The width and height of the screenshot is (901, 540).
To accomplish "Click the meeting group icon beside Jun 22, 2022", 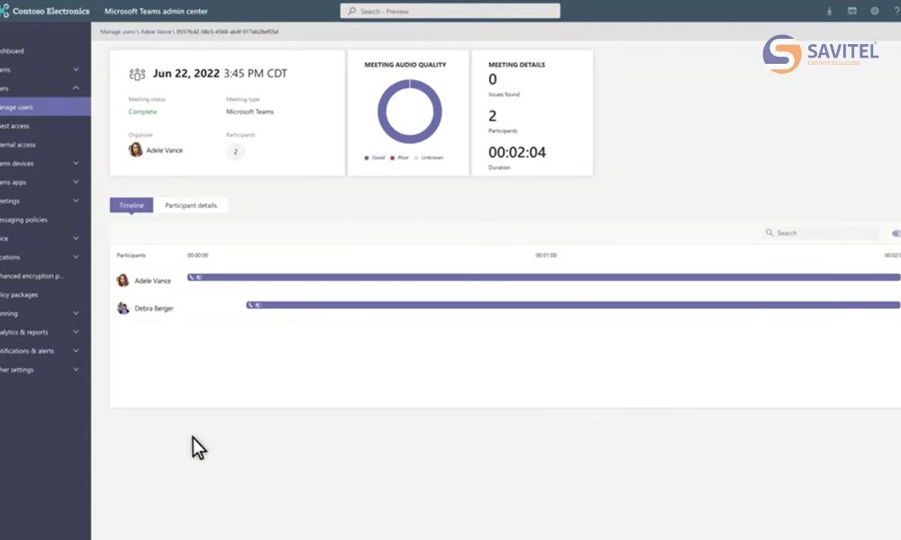I will click(x=137, y=74).
